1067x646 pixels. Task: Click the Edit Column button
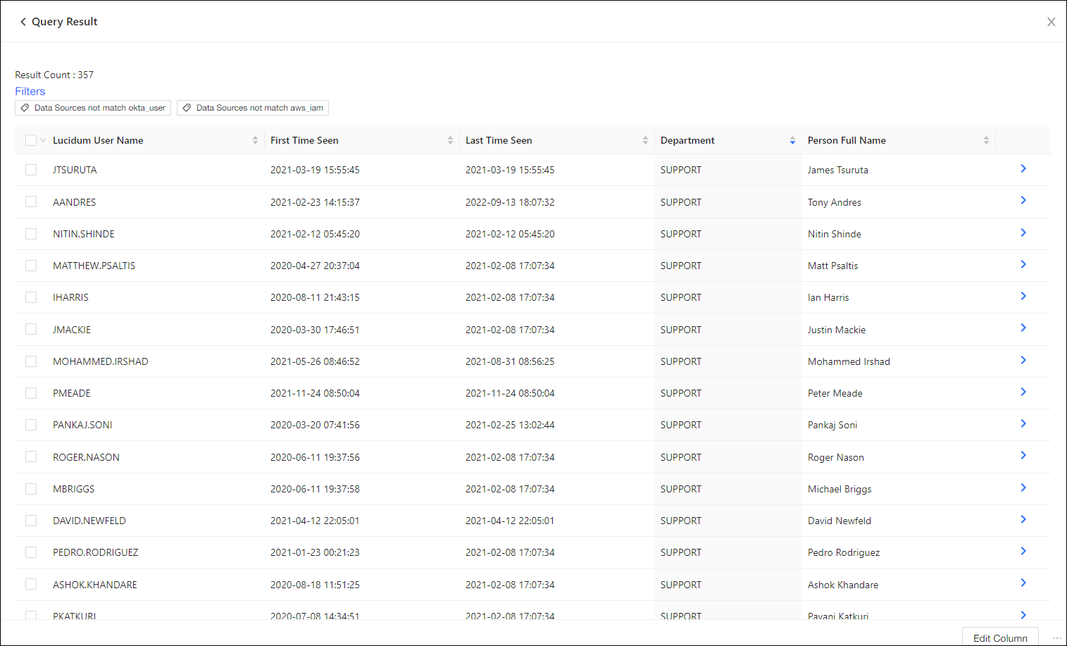pyautogui.click(x=1000, y=637)
